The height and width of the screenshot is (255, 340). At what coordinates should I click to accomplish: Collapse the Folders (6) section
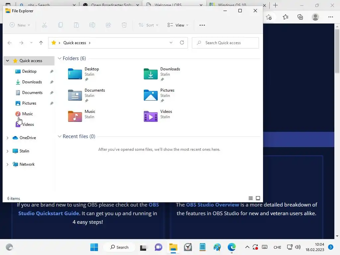(x=60, y=58)
